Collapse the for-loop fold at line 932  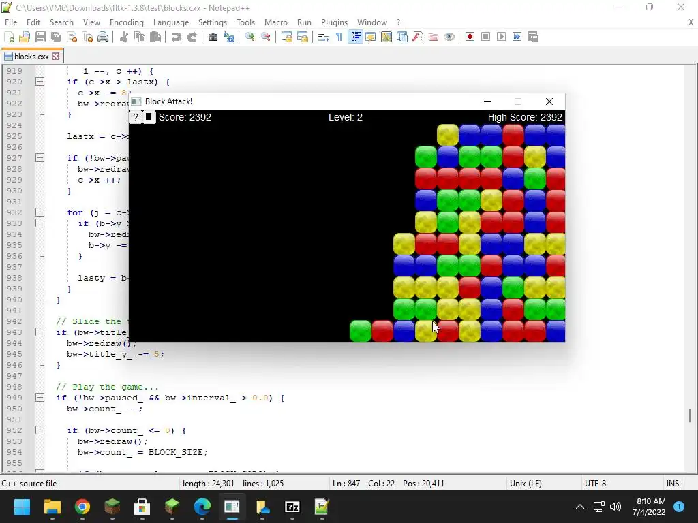click(x=40, y=212)
